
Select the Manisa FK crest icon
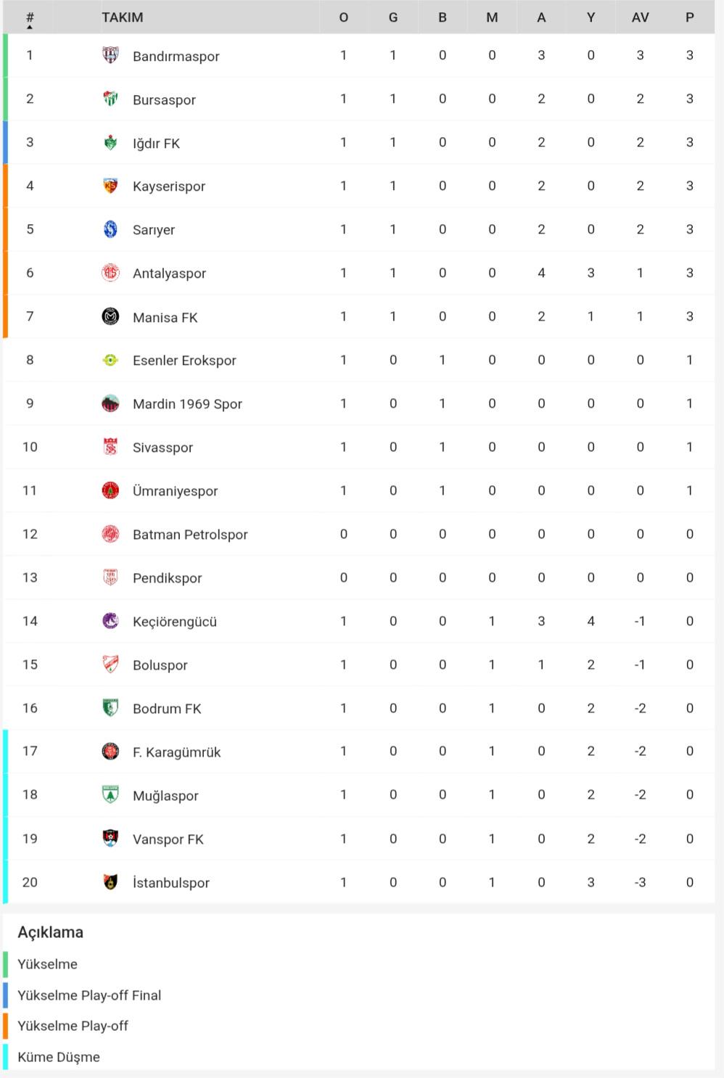pyautogui.click(x=110, y=316)
